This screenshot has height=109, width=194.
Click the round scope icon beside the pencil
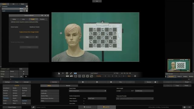coord(67,73)
